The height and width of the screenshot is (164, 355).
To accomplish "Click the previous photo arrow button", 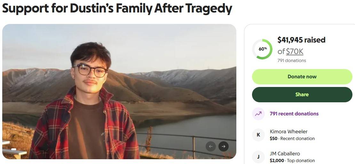I will click(210, 146).
